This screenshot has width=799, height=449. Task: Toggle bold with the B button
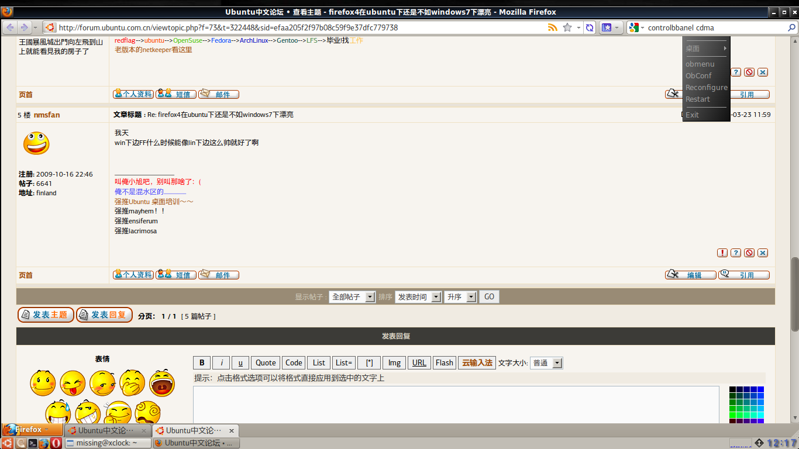pos(202,362)
